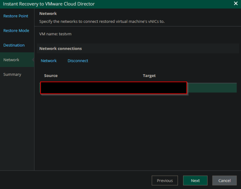Close the Instant Recovery wizard dialog
Viewport: 241px width, 189px height.
(236, 3)
